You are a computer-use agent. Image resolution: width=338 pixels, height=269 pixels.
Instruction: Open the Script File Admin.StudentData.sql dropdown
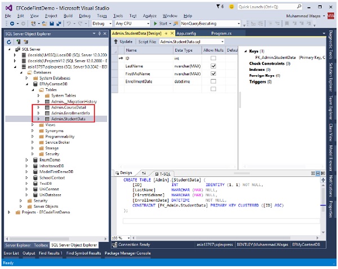click(222, 42)
